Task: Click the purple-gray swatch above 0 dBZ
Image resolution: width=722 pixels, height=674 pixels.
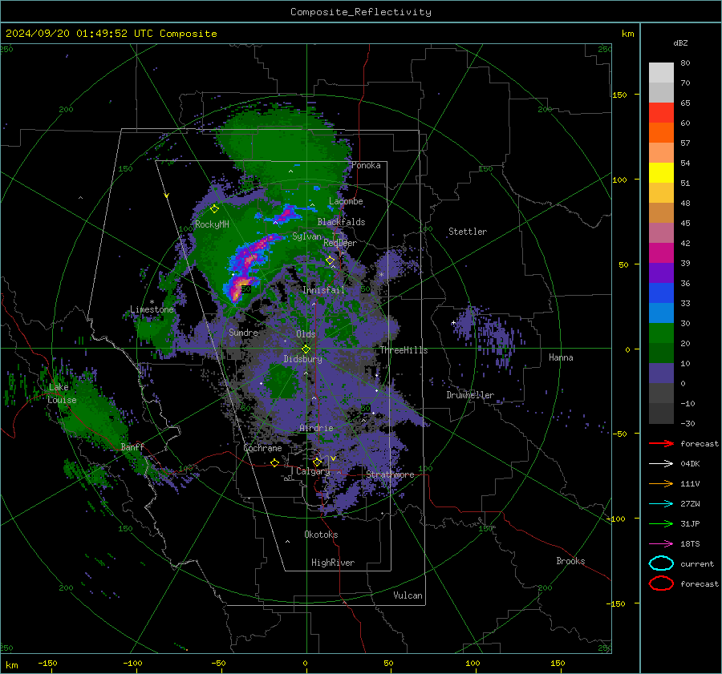Action: tap(661, 373)
